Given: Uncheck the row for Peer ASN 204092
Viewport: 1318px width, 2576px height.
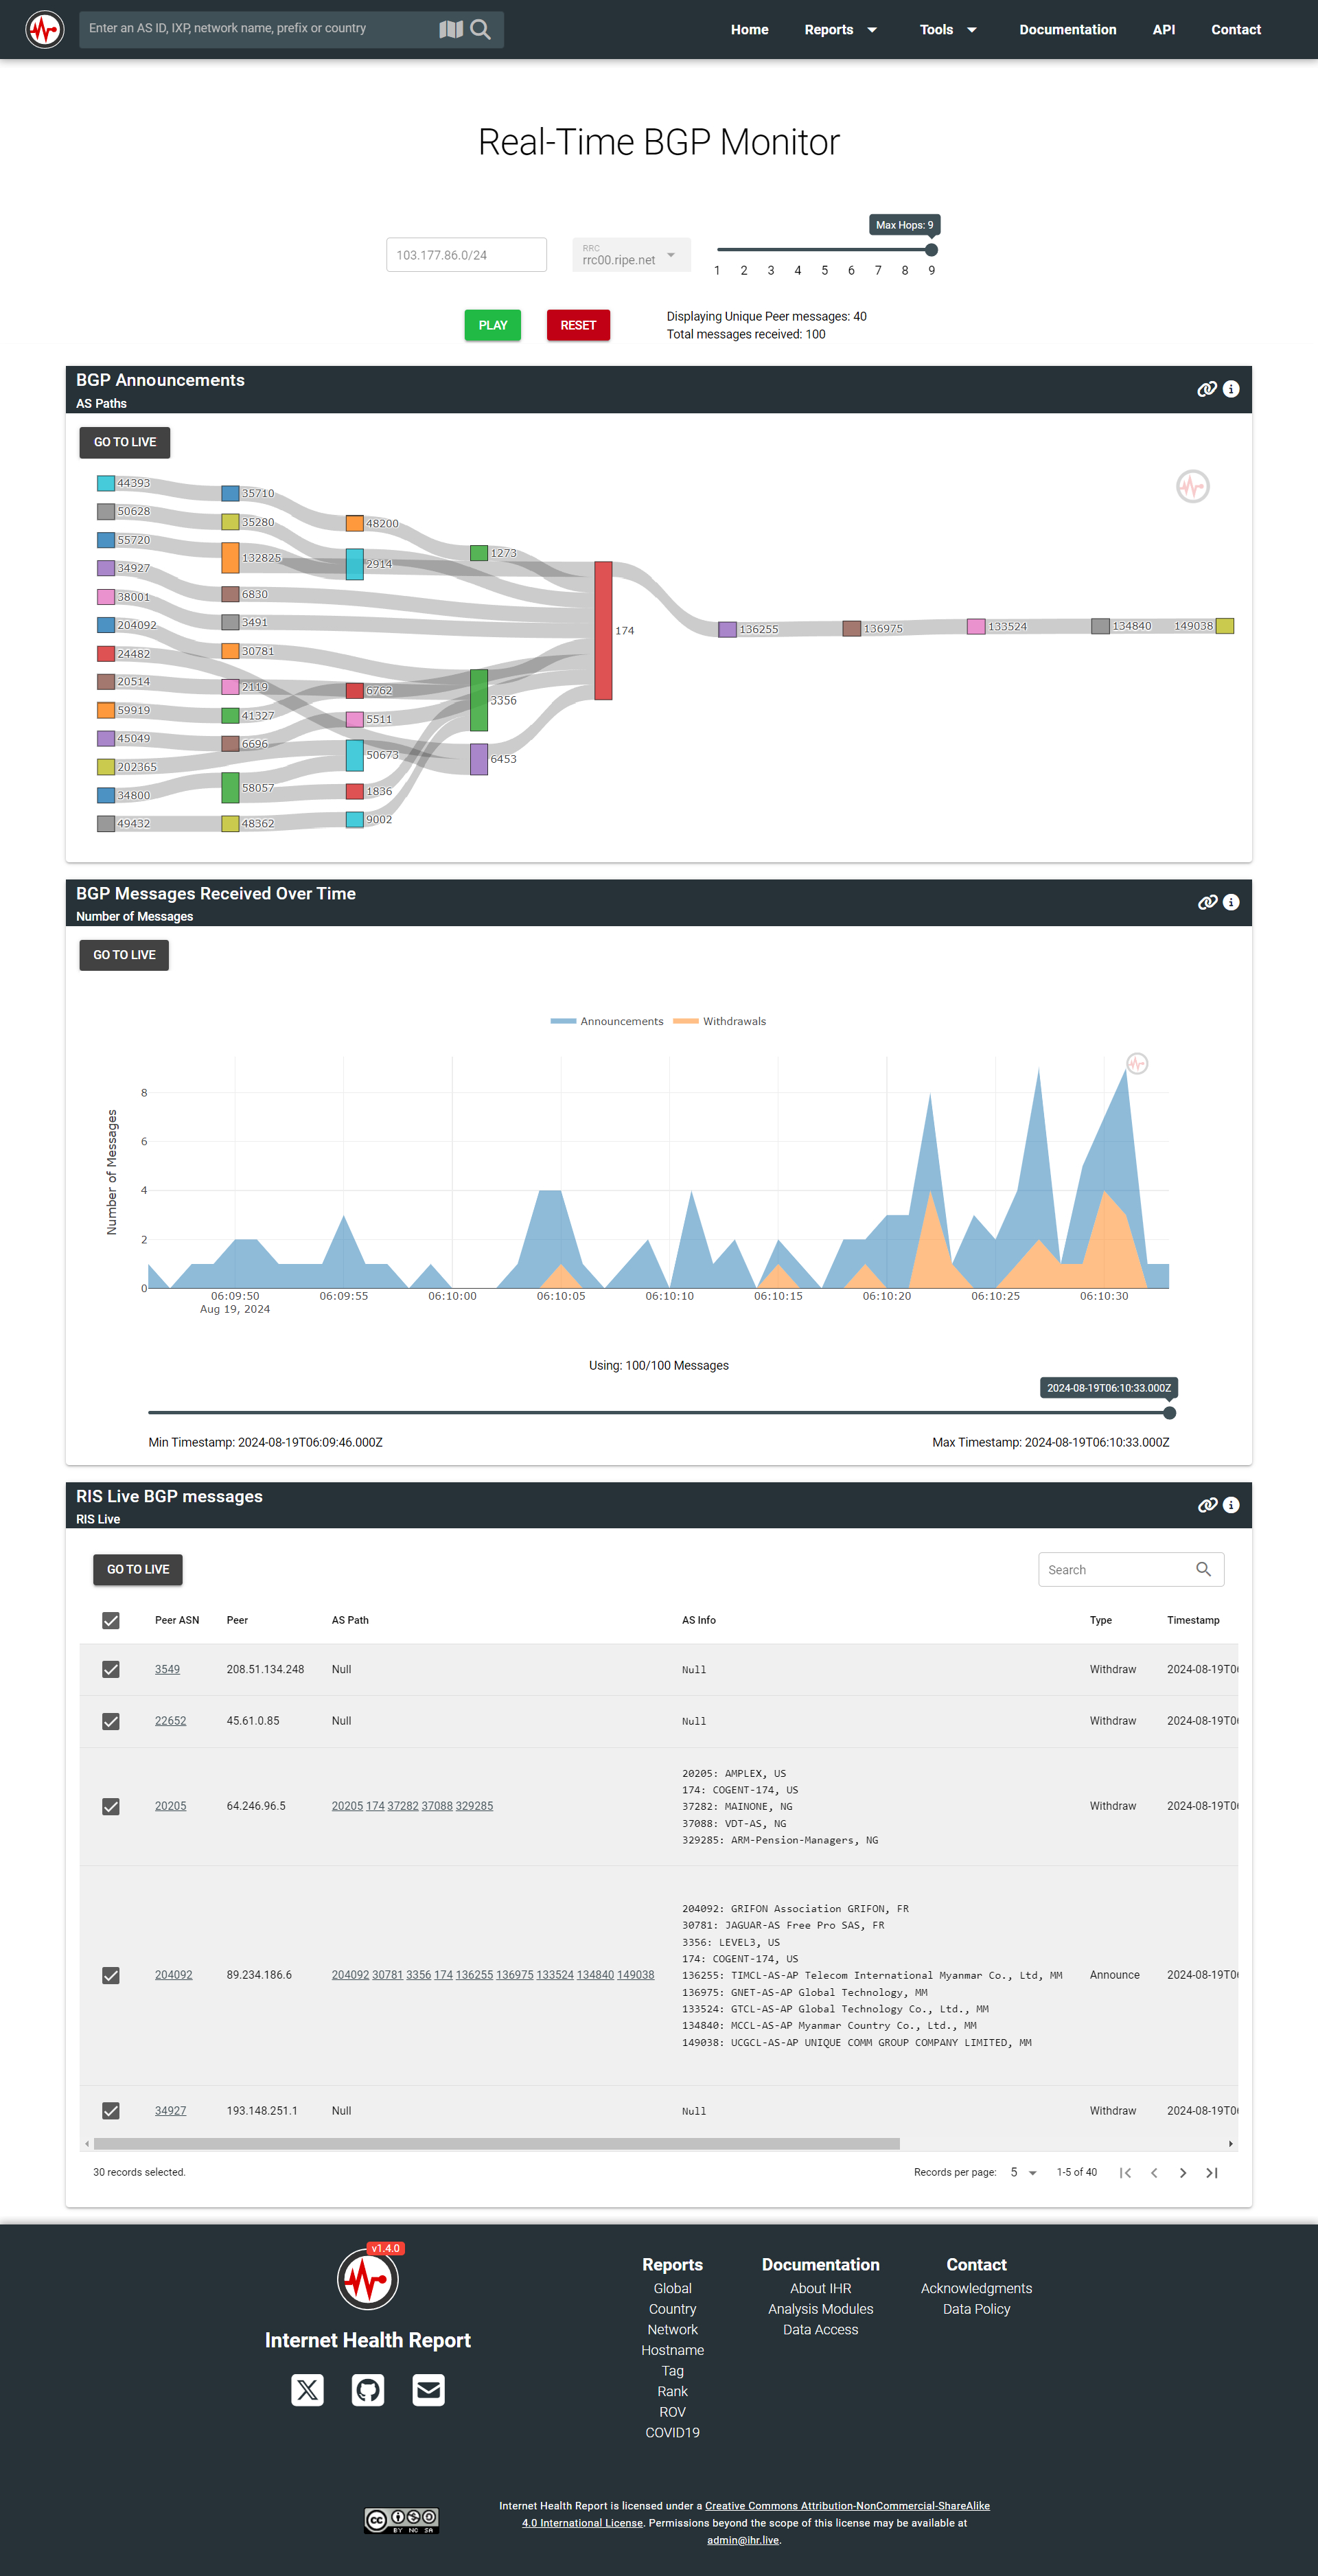Looking at the screenshot, I should click(111, 1975).
